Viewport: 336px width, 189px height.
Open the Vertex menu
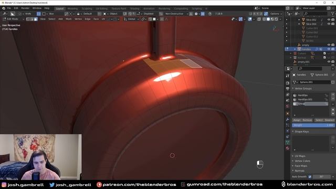pyautogui.click(x=78, y=19)
